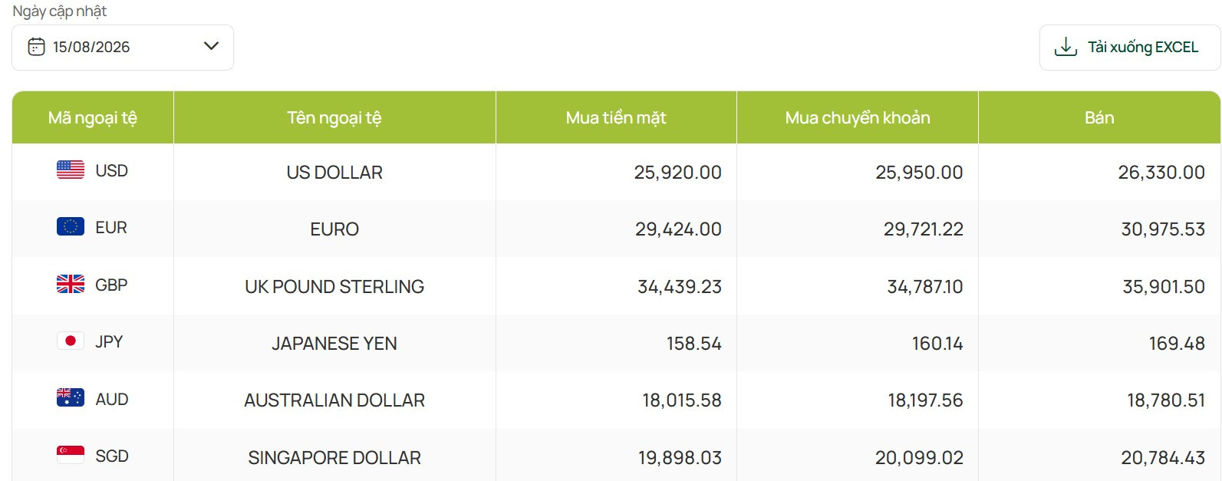Click the Singapore flag icon
This screenshot has height=481, width=1222.
coord(71,455)
